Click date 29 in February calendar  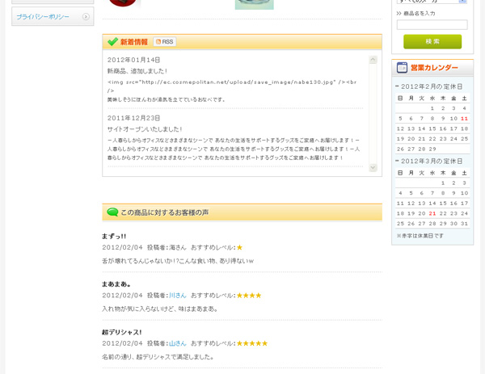click(x=432, y=149)
